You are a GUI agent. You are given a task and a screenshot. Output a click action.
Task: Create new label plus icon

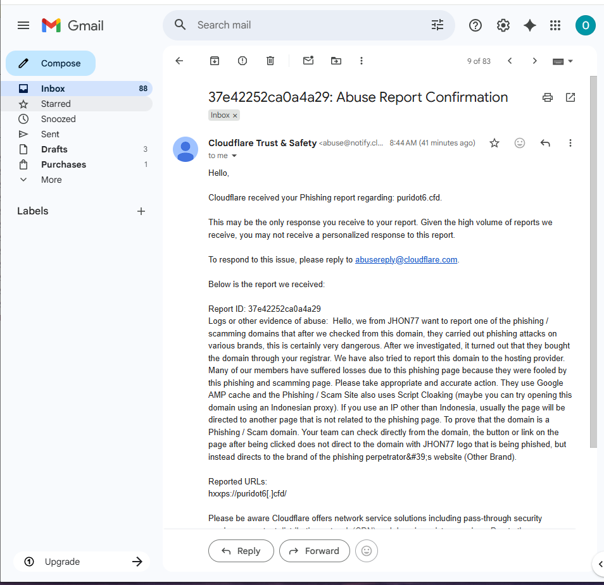point(141,211)
